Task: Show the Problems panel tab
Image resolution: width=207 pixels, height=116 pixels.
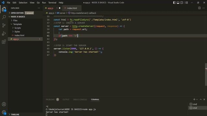Action: coord(50,100)
